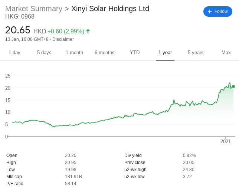Viewport: 239px width, 190px height.
Task: Select the 1 year tab
Action: [x=165, y=53]
